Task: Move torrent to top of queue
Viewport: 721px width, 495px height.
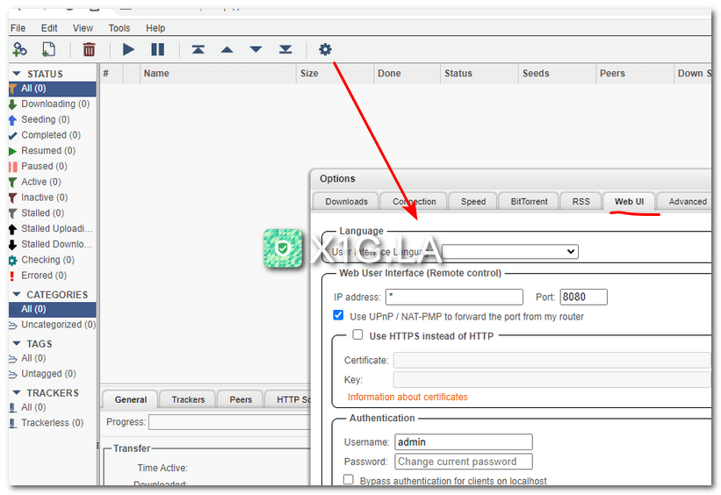Action: (x=198, y=49)
